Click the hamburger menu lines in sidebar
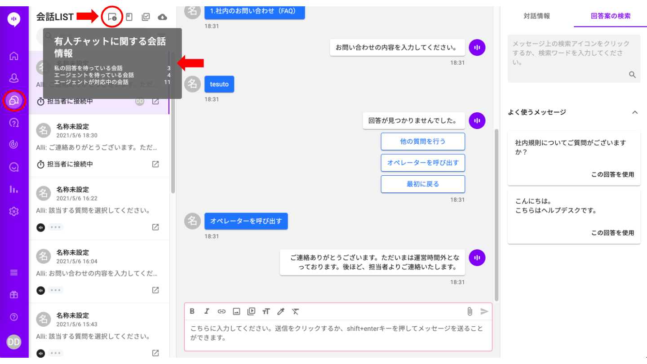The height and width of the screenshot is (364, 647). pos(14,272)
